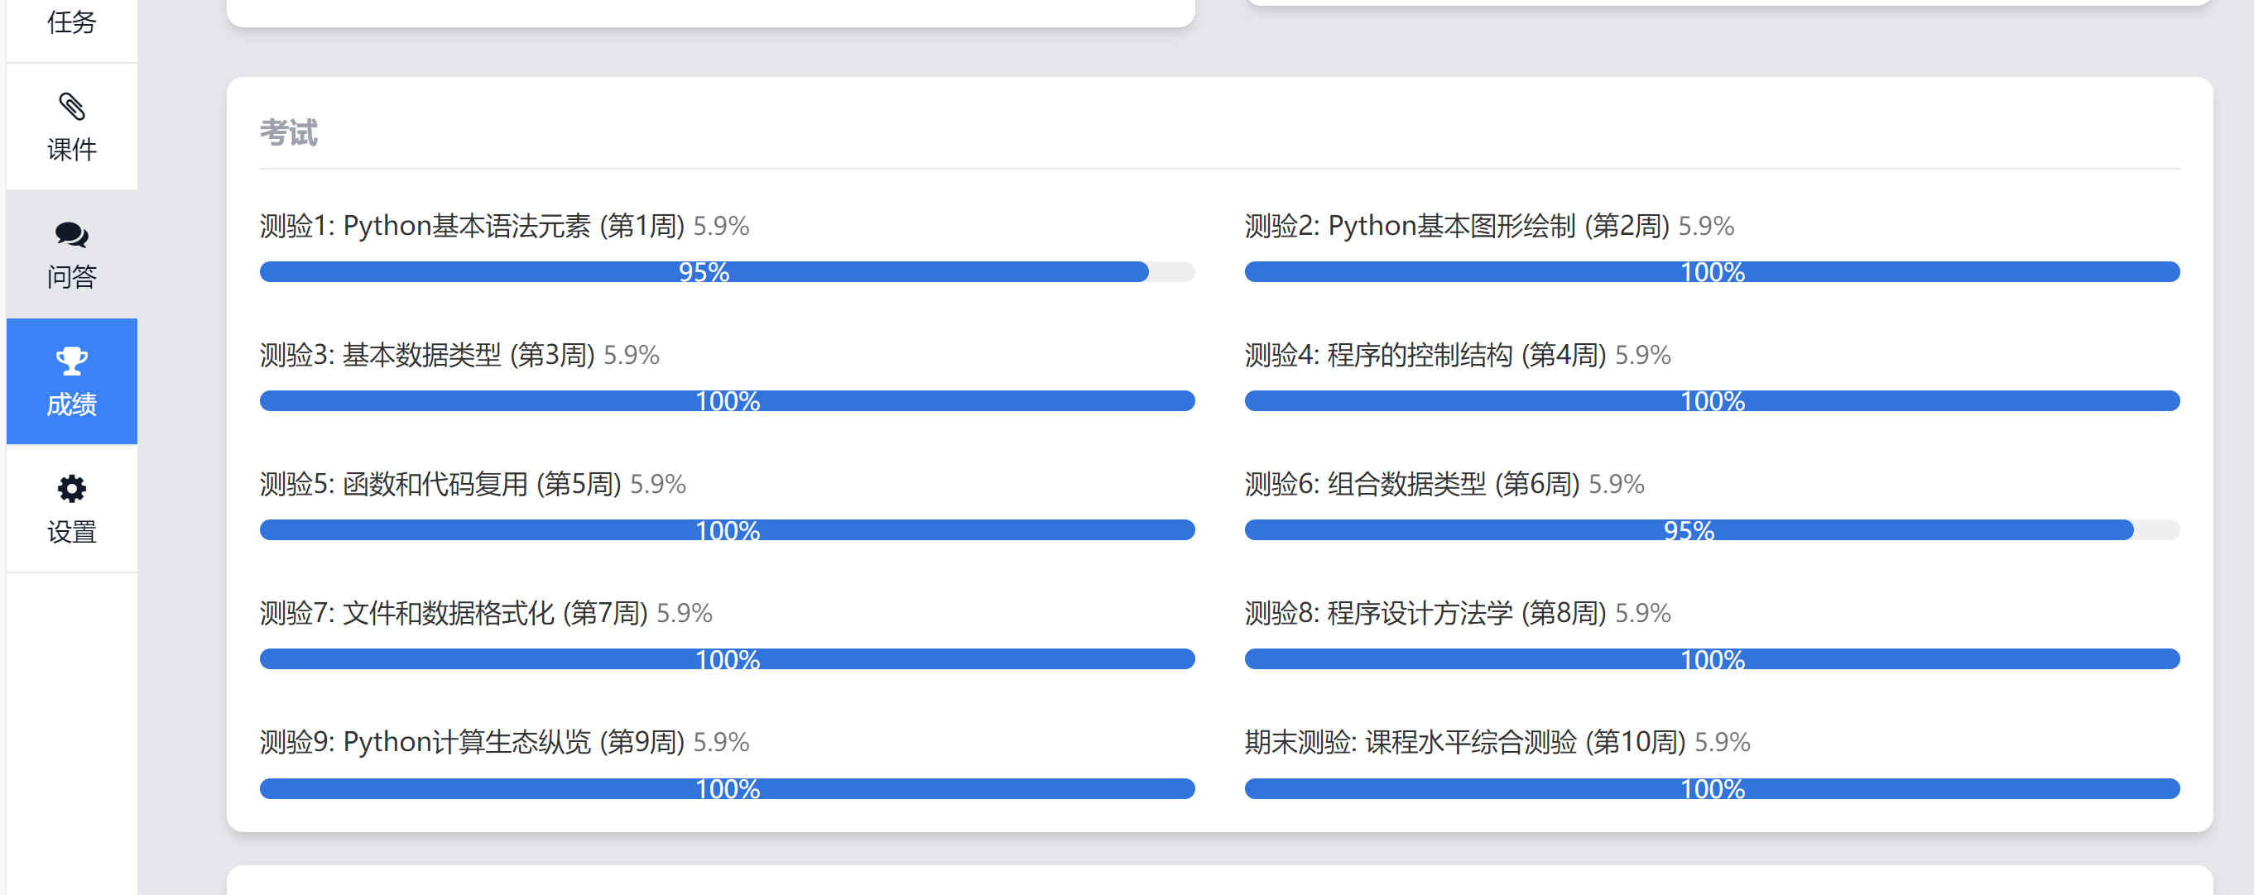Open the 设置 sidebar label
The height and width of the screenshot is (895, 2254).
72,531
